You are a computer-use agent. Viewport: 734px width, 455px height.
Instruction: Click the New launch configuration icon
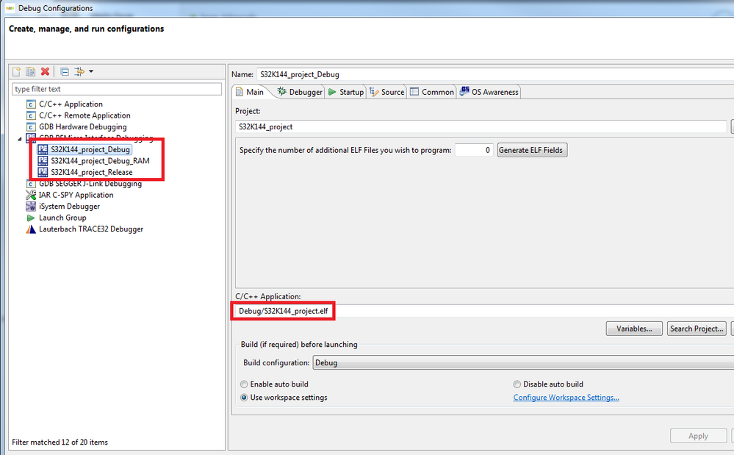pos(16,71)
